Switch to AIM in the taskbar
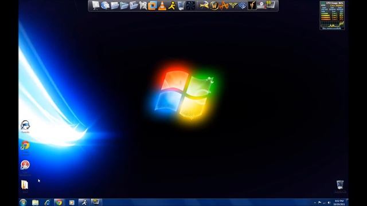This screenshot has width=367, height=206. point(84,202)
